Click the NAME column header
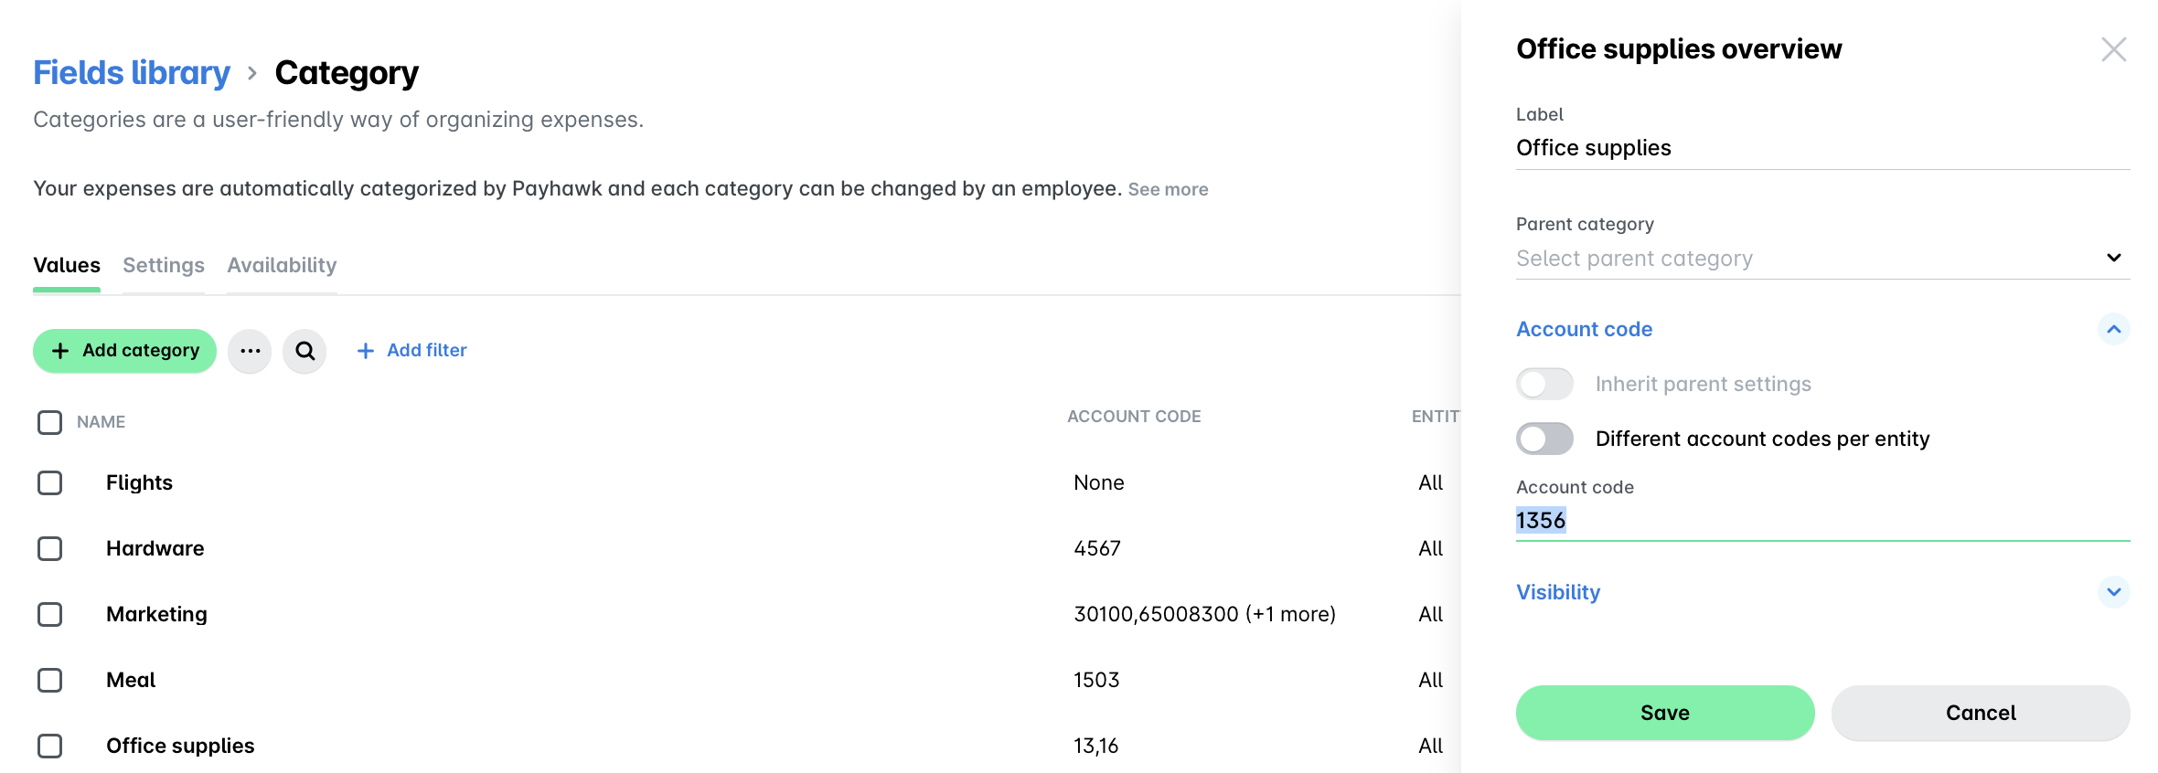2158x773 pixels. coord(101,422)
